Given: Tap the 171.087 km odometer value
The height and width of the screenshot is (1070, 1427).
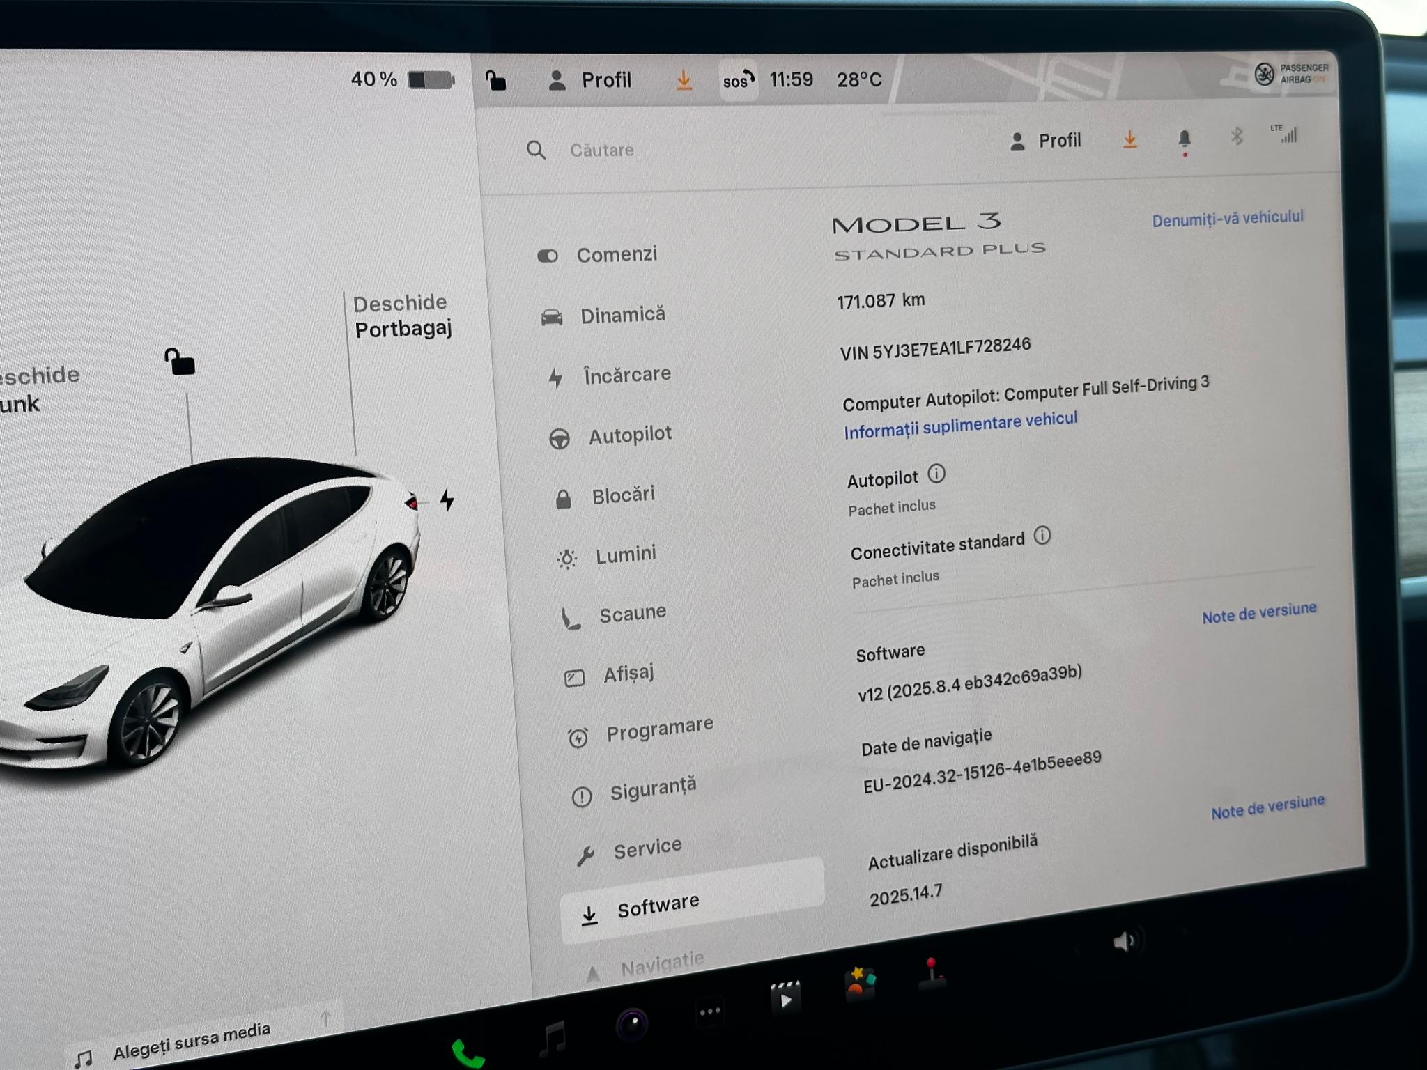Looking at the screenshot, I should 881,301.
